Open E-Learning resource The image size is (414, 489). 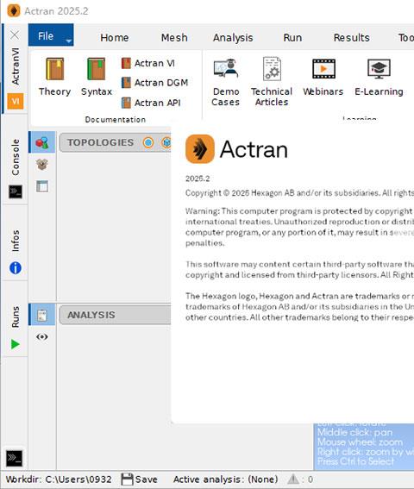(x=379, y=78)
